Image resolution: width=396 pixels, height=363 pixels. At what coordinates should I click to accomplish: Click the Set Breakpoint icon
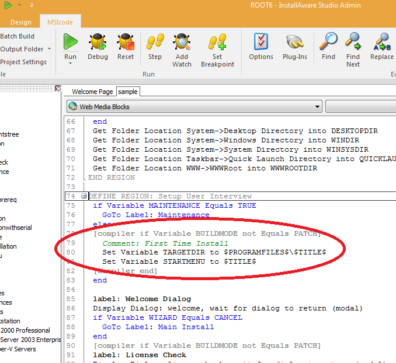coord(217,41)
